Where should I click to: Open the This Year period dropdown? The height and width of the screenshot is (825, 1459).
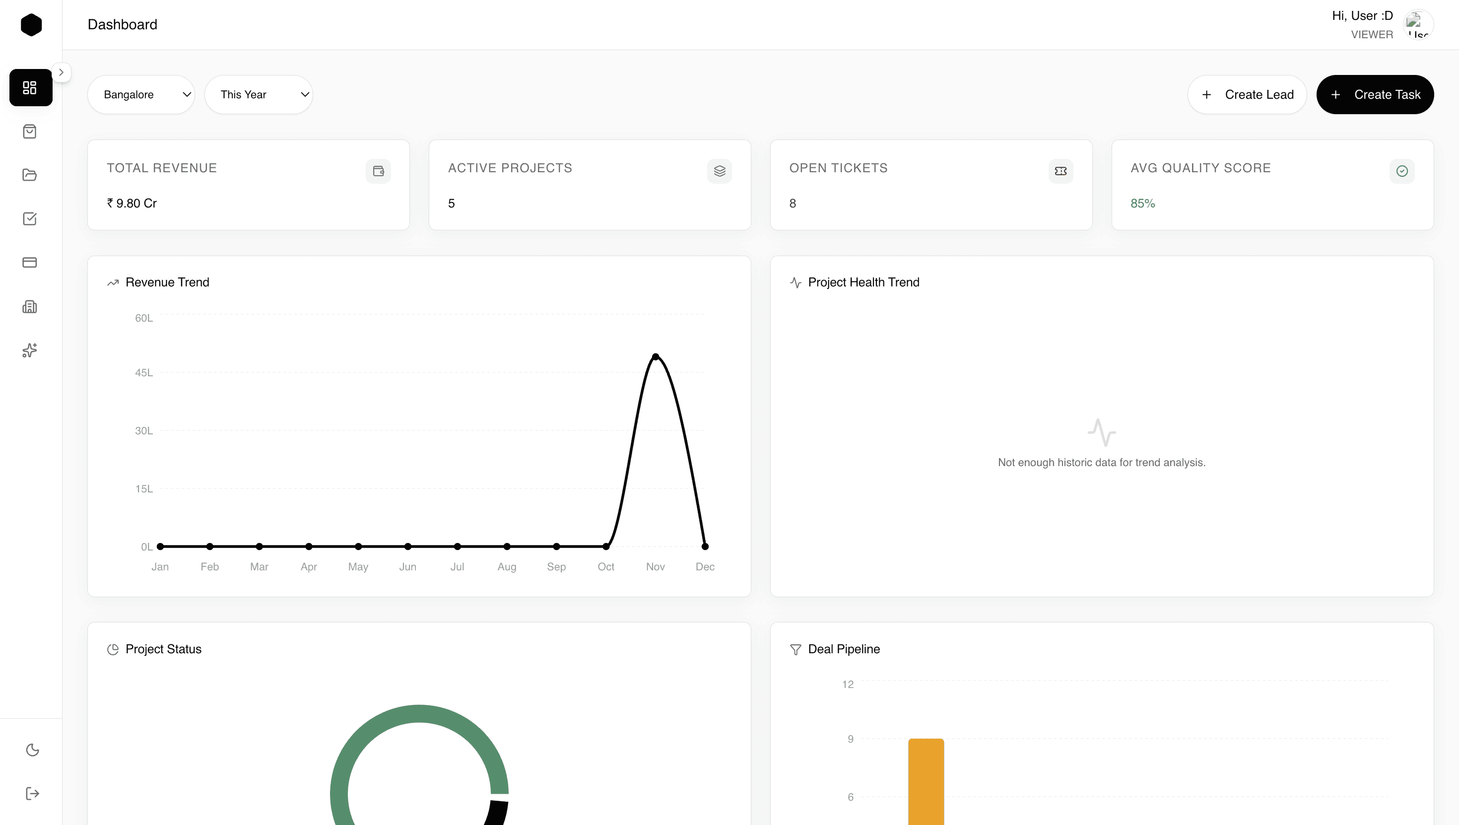[x=258, y=95]
